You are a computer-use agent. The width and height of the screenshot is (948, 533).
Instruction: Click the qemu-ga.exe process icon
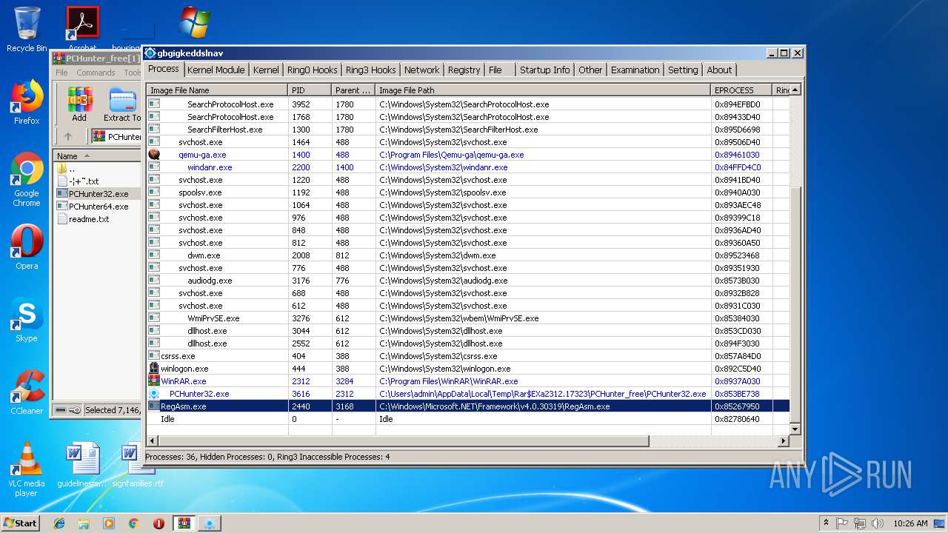click(154, 155)
